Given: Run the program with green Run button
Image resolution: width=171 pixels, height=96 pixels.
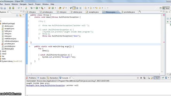Looking at the screenshot, I should pos(37,8).
